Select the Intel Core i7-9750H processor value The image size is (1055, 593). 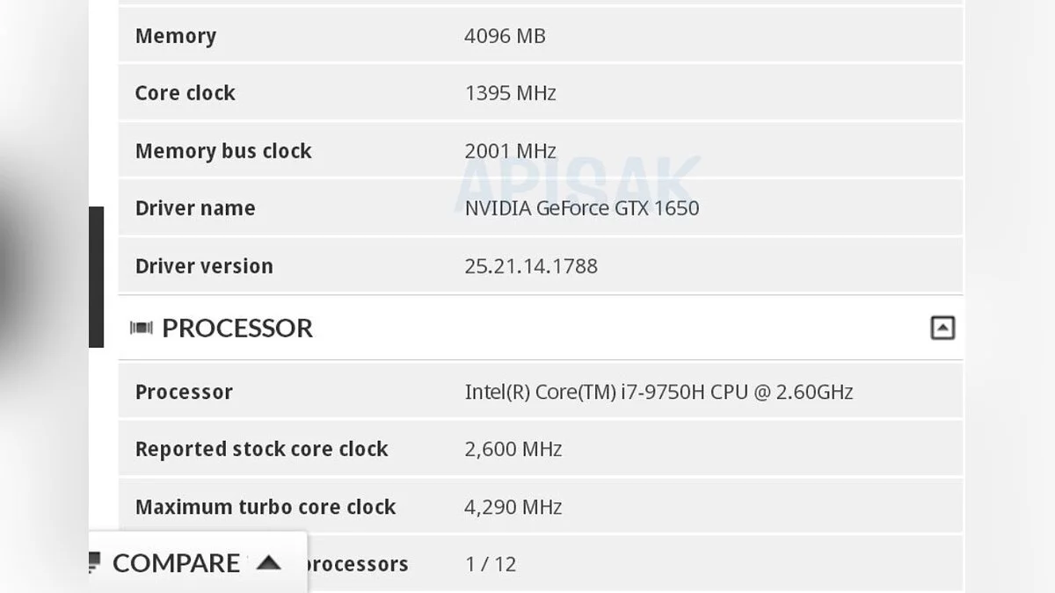pyautogui.click(x=658, y=392)
